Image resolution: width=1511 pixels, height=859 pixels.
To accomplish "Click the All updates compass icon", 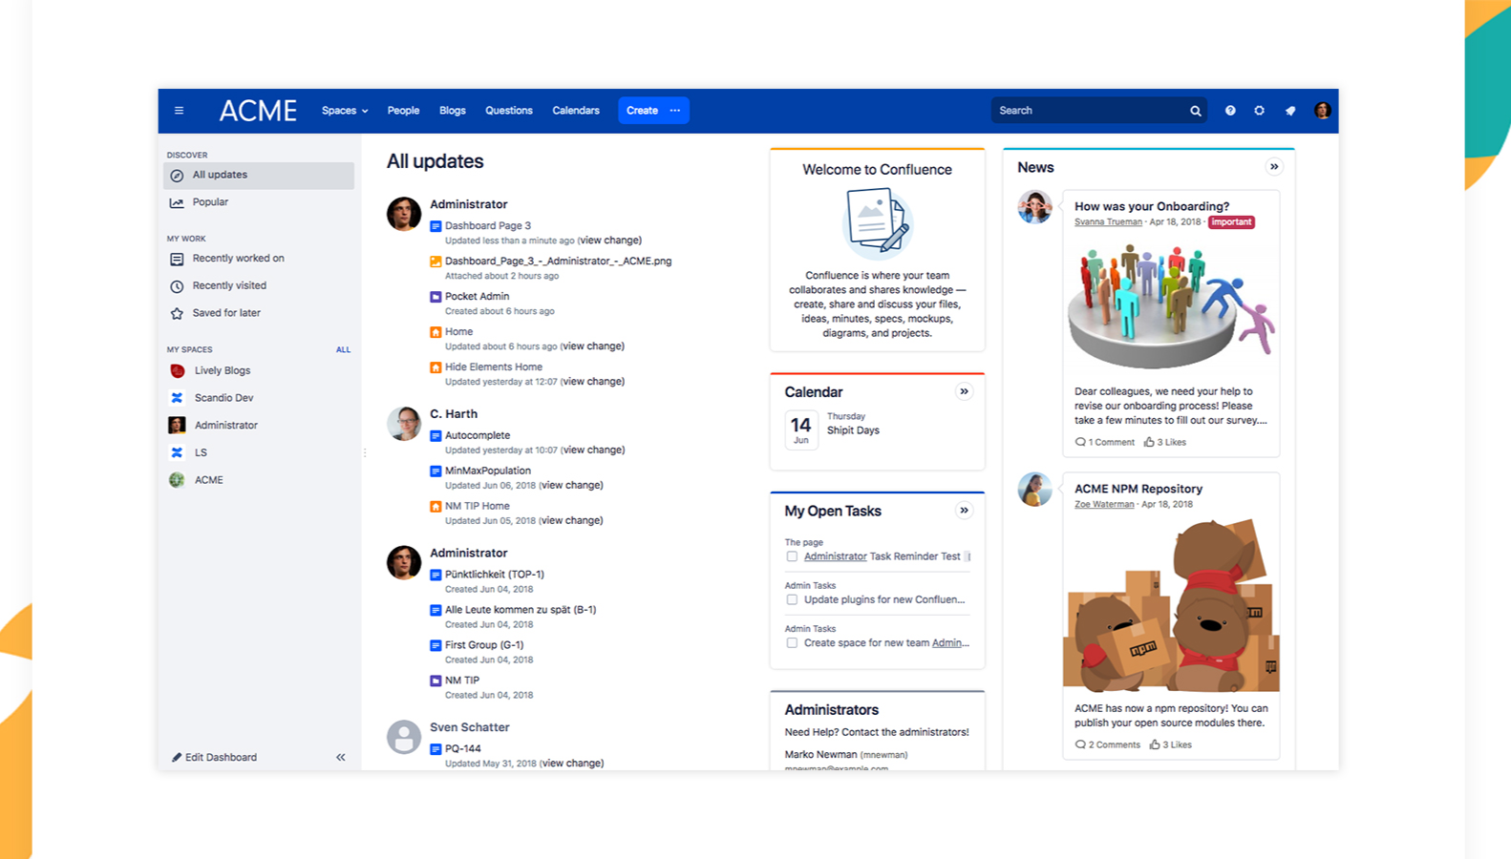I will (177, 176).
